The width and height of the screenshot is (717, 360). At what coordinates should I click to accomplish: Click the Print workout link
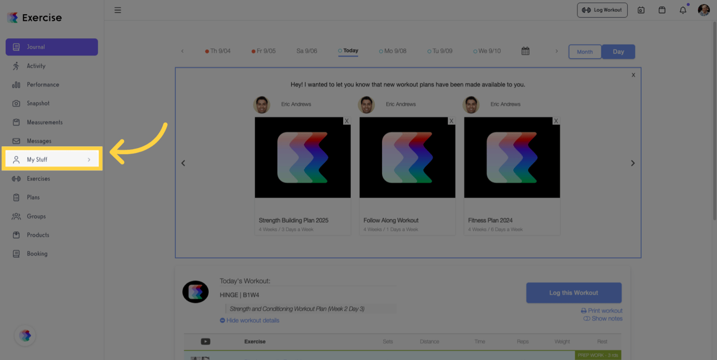click(602, 311)
